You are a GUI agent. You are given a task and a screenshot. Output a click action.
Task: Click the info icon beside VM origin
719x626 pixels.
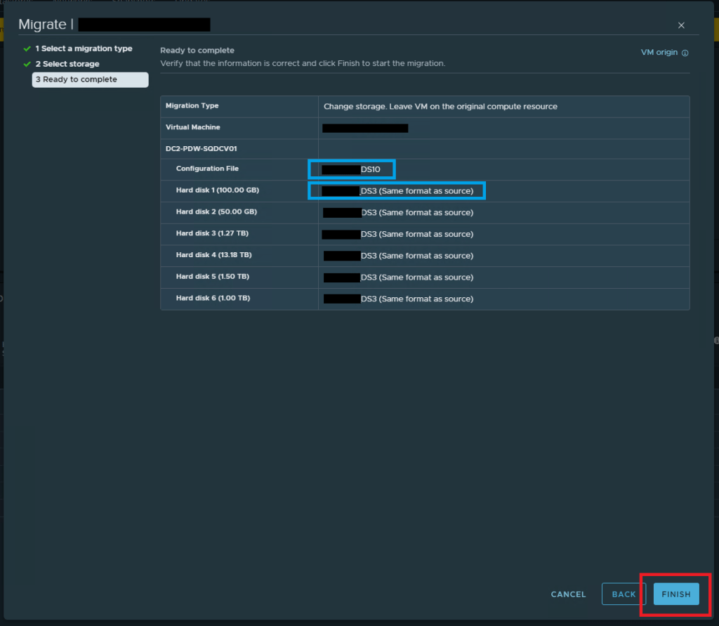click(685, 53)
